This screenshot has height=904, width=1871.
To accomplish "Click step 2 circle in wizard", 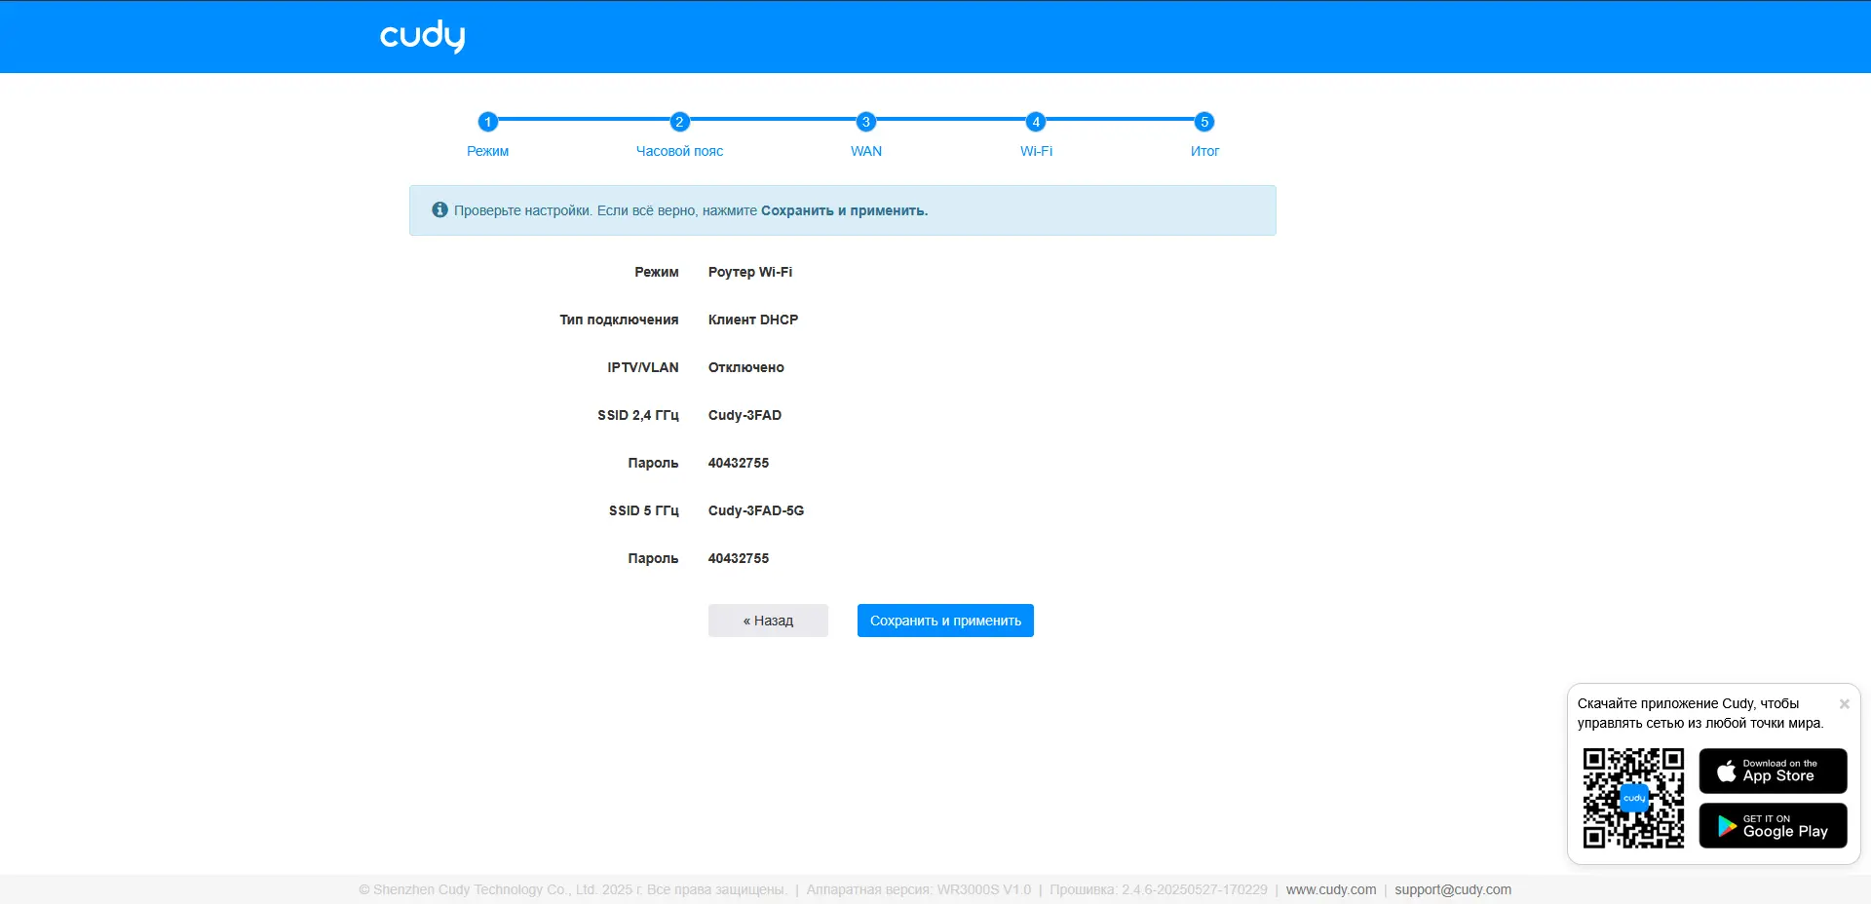I will (x=680, y=122).
